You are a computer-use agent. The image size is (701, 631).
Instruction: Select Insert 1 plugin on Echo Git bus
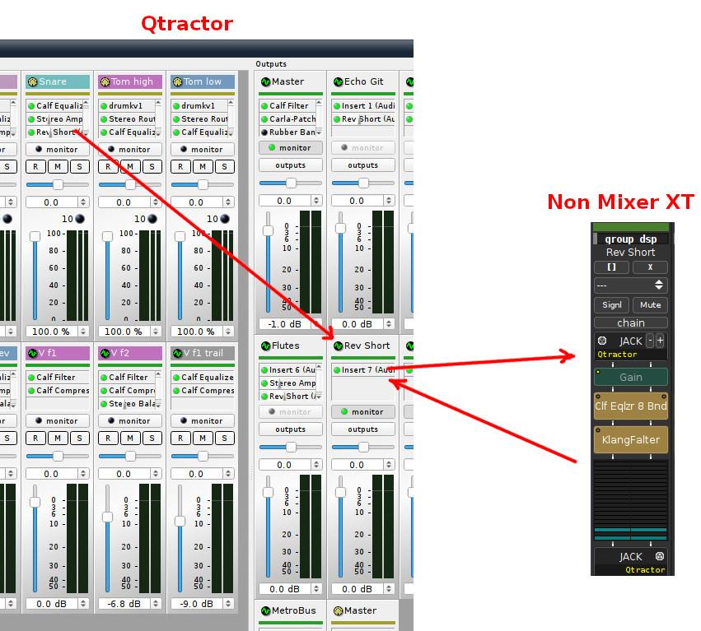click(363, 106)
